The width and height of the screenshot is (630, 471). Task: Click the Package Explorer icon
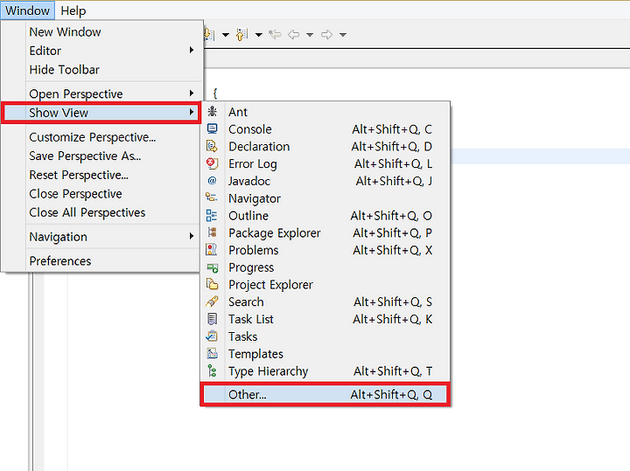[x=212, y=232]
